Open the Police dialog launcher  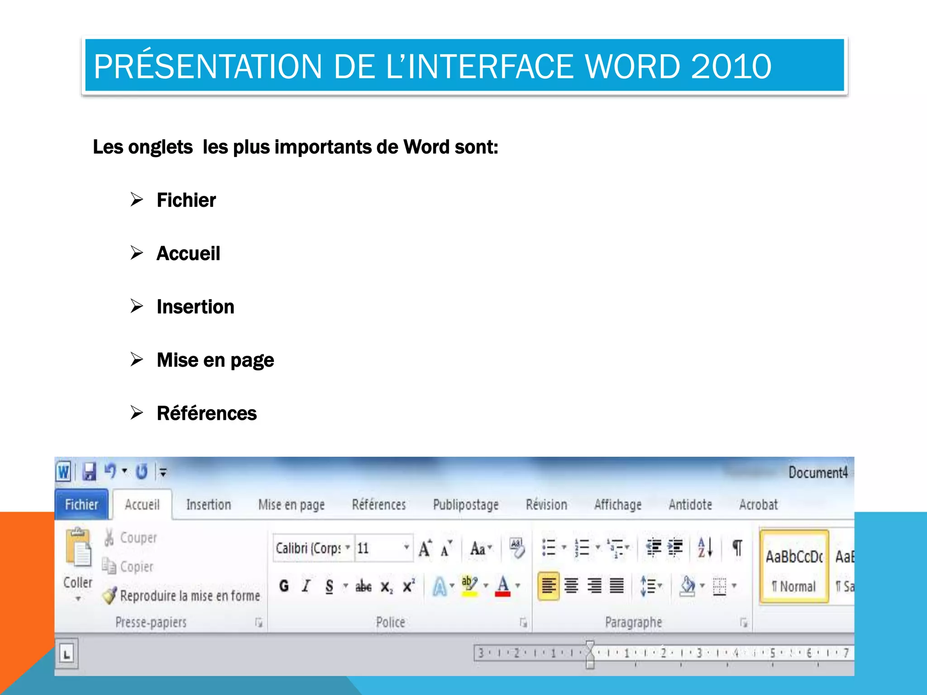pyautogui.click(x=523, y=623)
